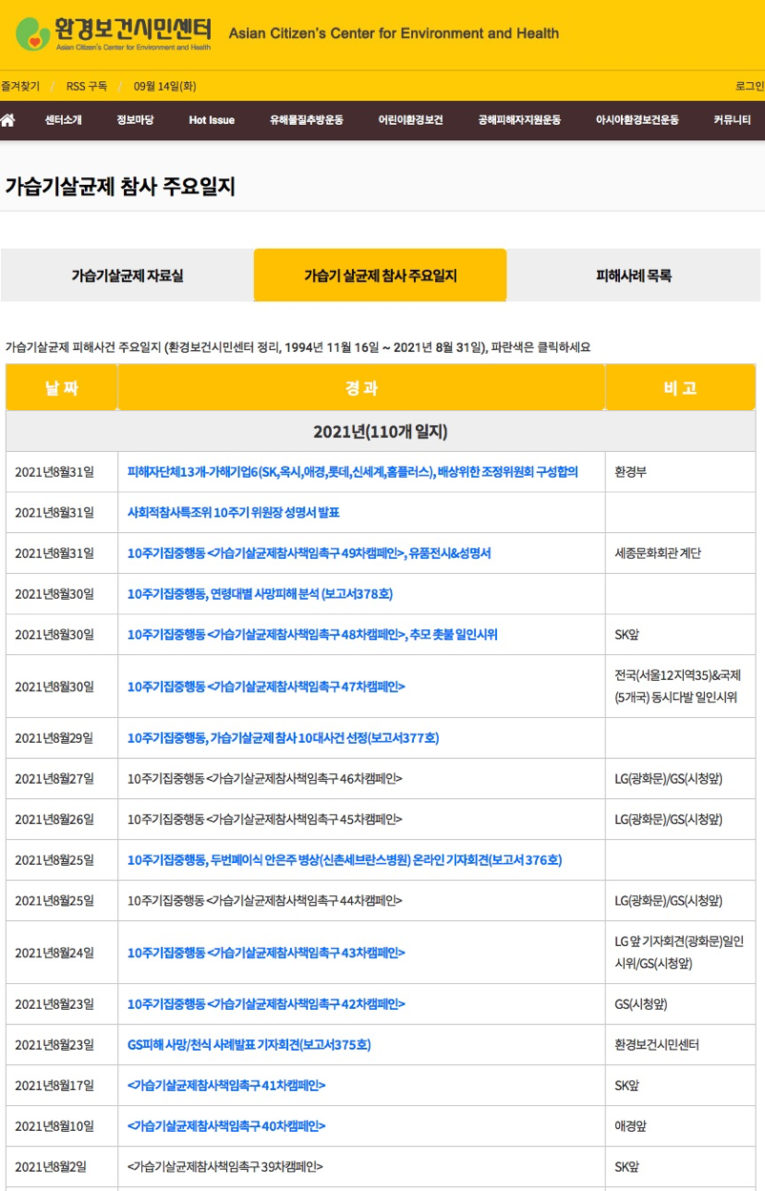Open 즐겨찾기 link

(x=20, y=86)
